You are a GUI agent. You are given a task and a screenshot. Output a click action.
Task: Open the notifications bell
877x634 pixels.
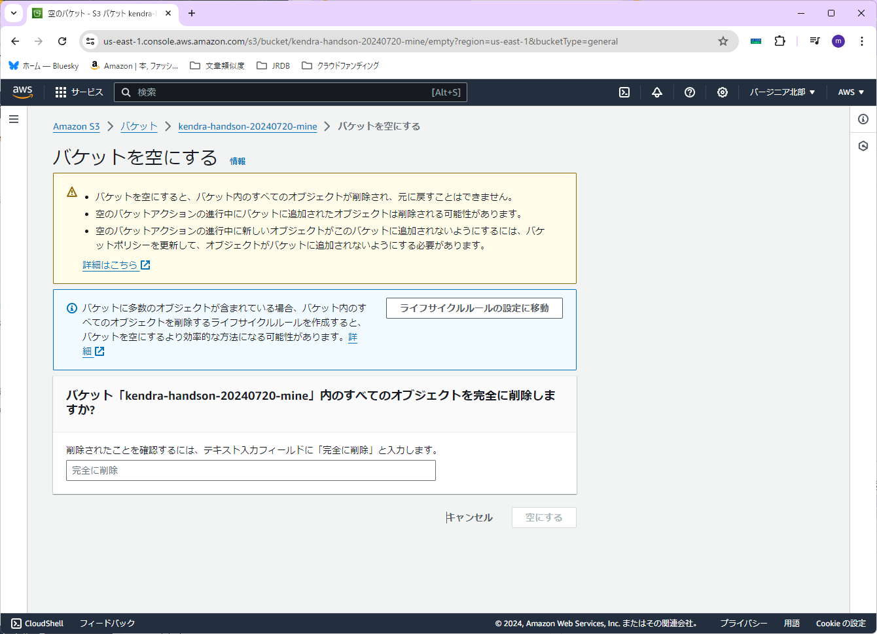tap(657, 92)
